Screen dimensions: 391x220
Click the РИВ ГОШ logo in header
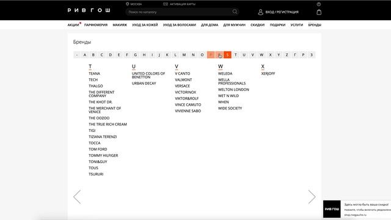click(89, 10)
